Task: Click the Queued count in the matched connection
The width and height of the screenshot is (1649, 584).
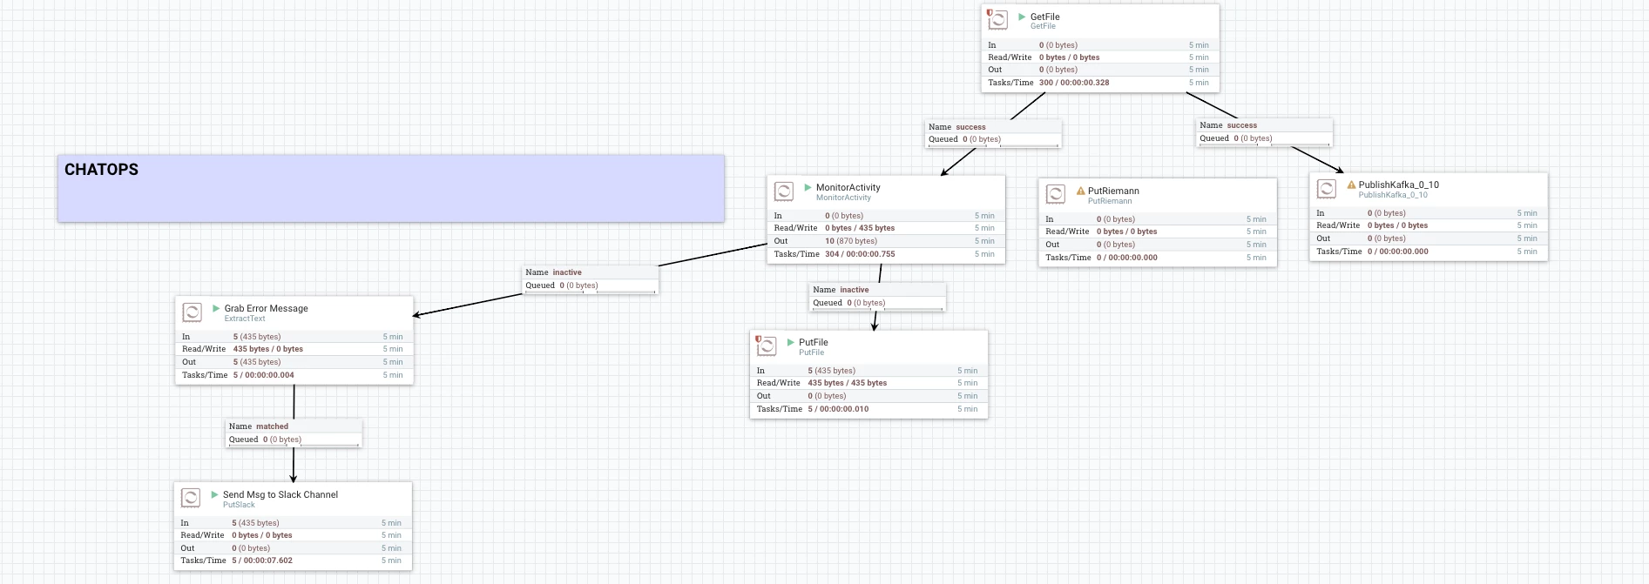Action: pos(282,440)
